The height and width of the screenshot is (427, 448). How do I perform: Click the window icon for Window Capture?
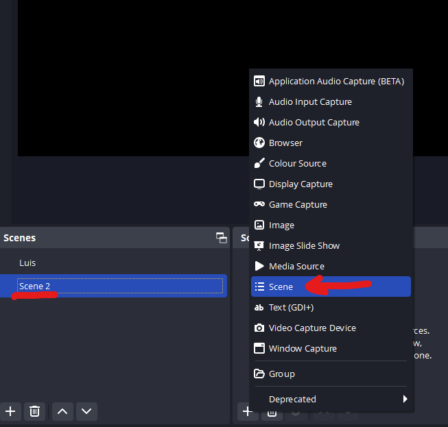(x=259, y=348)
